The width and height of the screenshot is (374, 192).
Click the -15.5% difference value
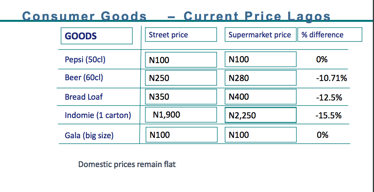(x=329, y=115)
